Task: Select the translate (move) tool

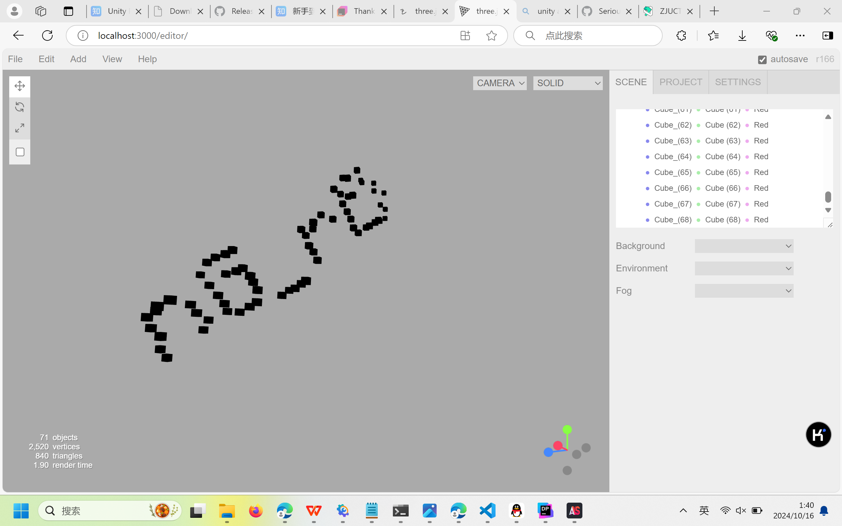Action: (19, 86)
